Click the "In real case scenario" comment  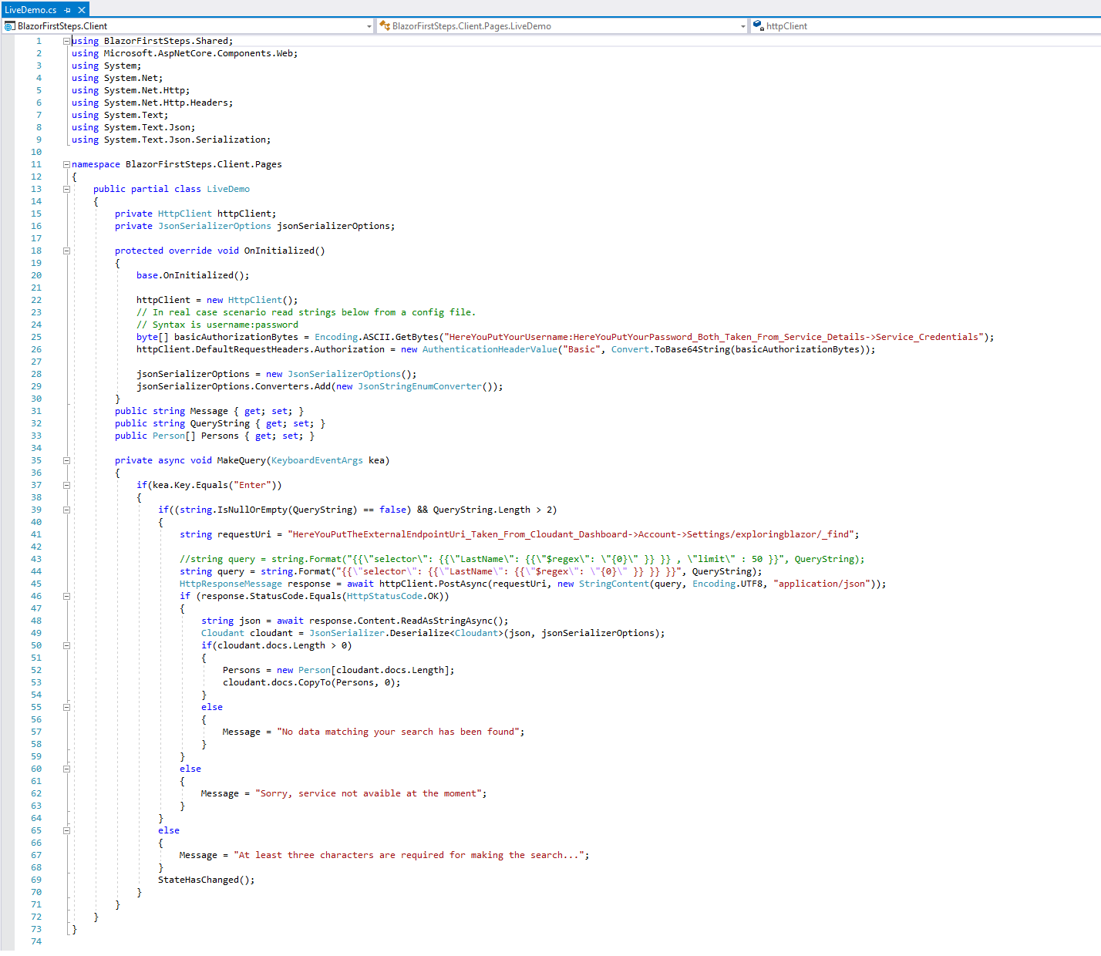point(306,312)
